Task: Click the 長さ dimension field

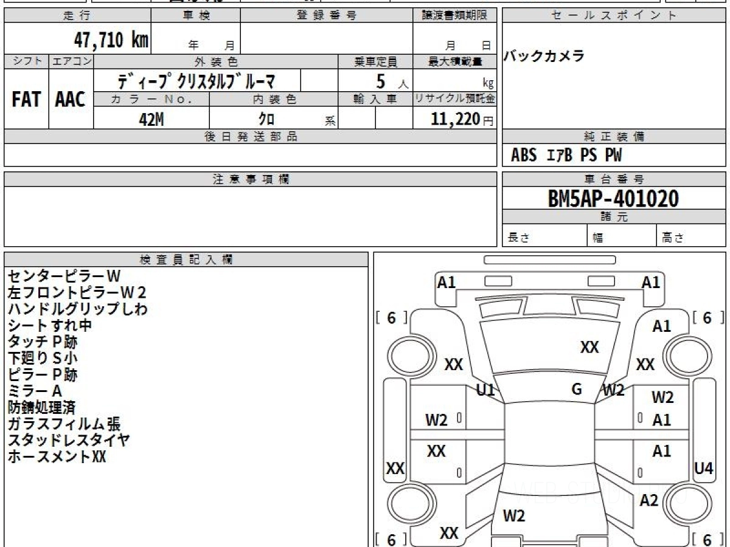Action: point(544,236)
